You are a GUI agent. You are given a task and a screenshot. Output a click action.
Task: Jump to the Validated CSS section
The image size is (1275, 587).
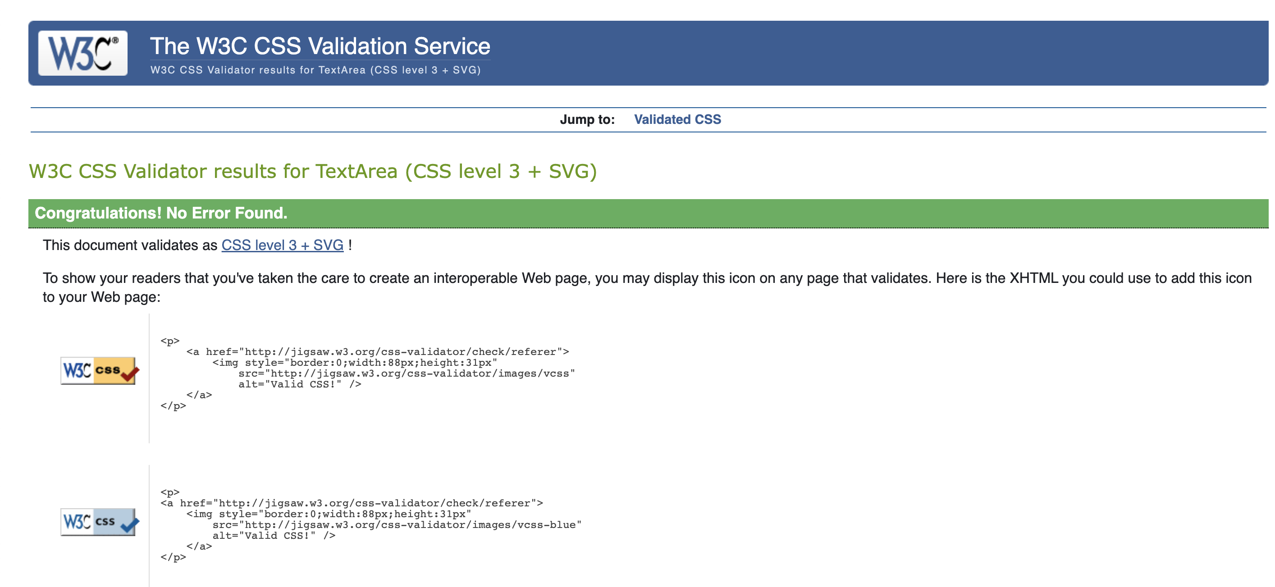coord(677,119)
